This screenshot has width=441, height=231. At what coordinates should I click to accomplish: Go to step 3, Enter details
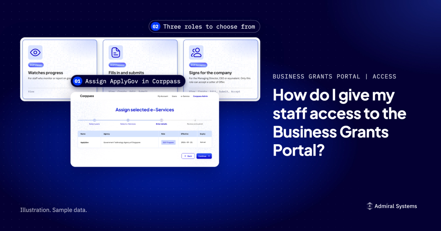click(x=161, y=122)
